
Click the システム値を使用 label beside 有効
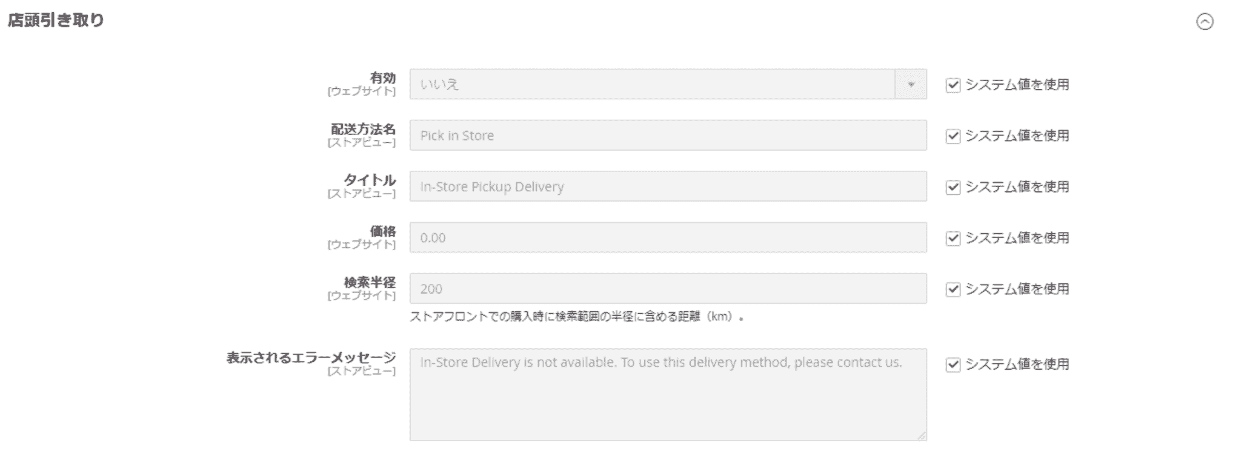1017,85
